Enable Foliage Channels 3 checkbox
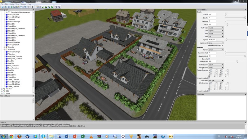Screen dimensions: 248x139 point(228,70)
